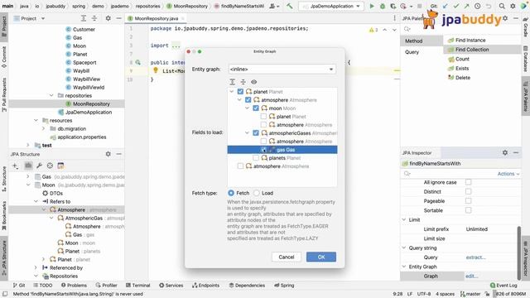Open the Problems tool window tab
Image resolution: width=530 pixels, height=298 pixels.
[x=74, y=285]
